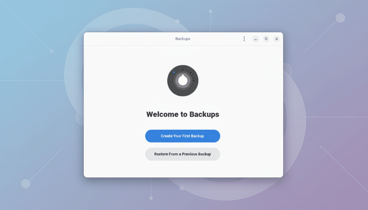Image resolution: width=368 pixels, height=210 pixels.
Task: Click the water-drop emblem inside the logo
Action: click(x=183, y=81)
